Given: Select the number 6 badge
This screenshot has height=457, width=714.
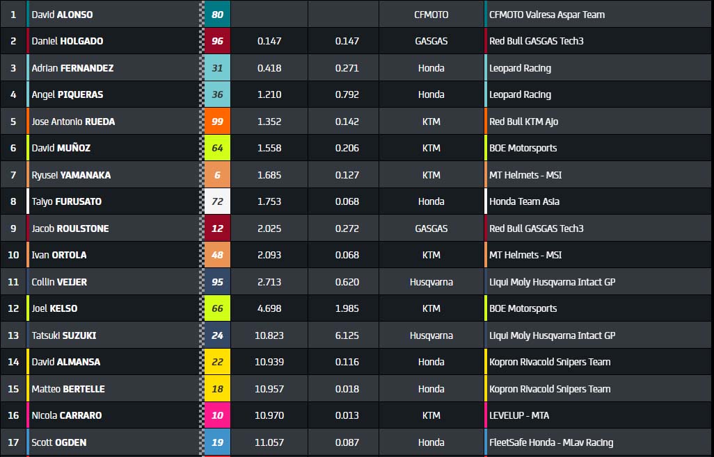Looking at the screenshot, I should (x=217, y=175).
